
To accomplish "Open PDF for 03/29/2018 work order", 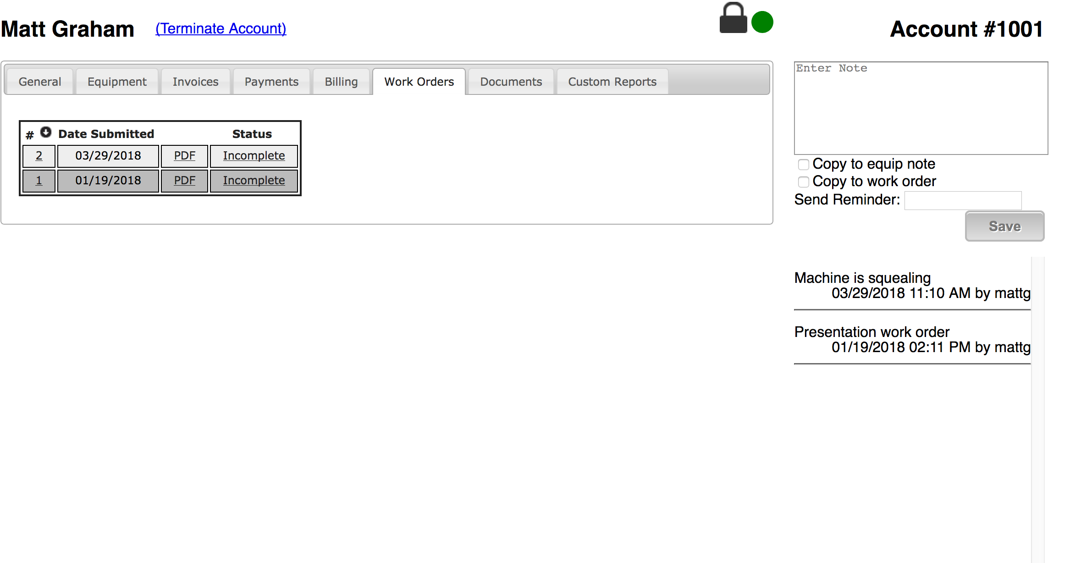I will point(184,156).
